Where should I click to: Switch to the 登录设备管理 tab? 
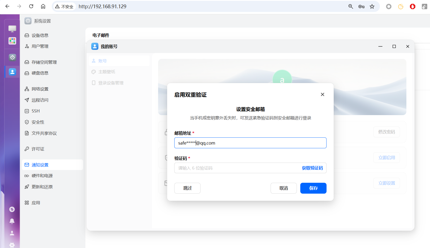pos(111,83)
